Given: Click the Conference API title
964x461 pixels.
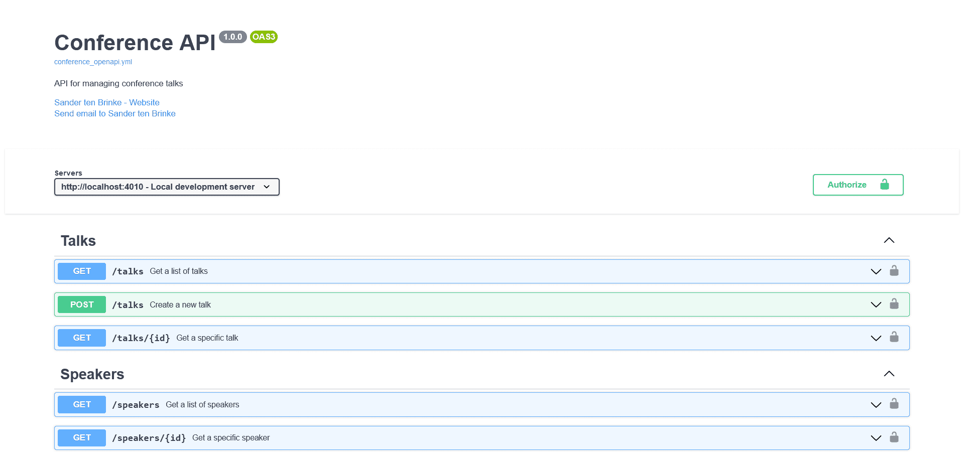Looking at the screenshot, I should 135,43.
